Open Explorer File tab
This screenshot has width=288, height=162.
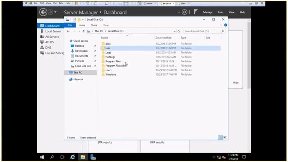tap(70, 25)
